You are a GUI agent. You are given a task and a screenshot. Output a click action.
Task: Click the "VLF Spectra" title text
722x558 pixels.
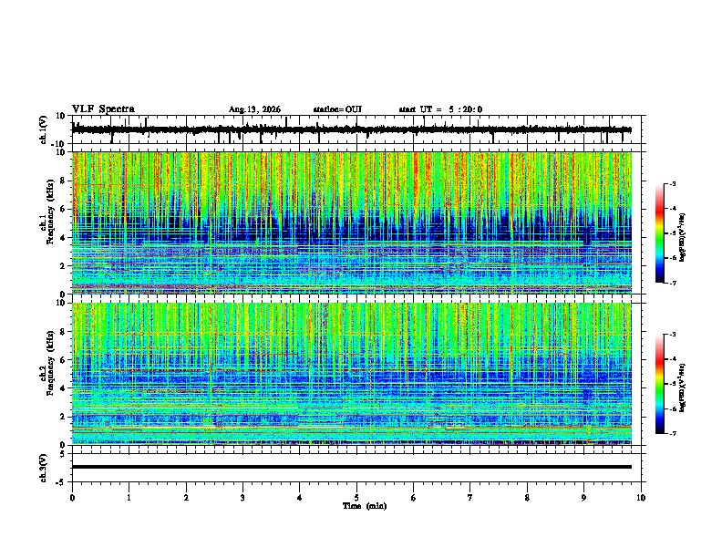(x=103, y=109)
